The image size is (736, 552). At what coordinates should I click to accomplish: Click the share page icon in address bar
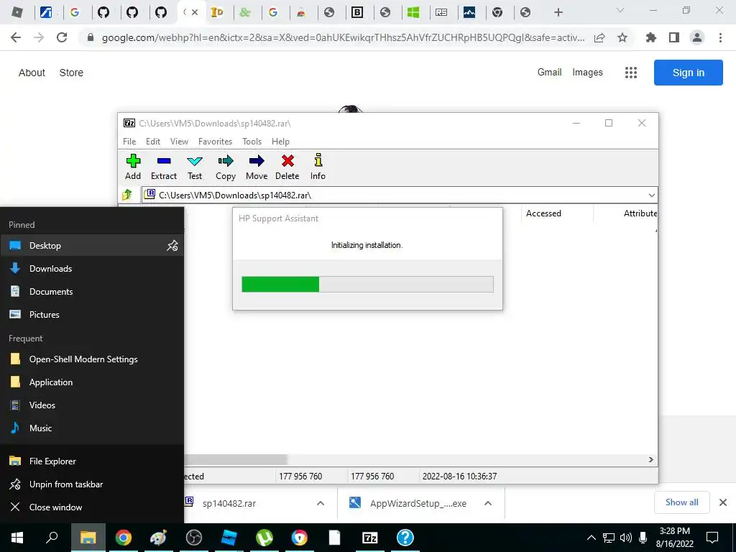pyautogui.click(x=599, y=37)
